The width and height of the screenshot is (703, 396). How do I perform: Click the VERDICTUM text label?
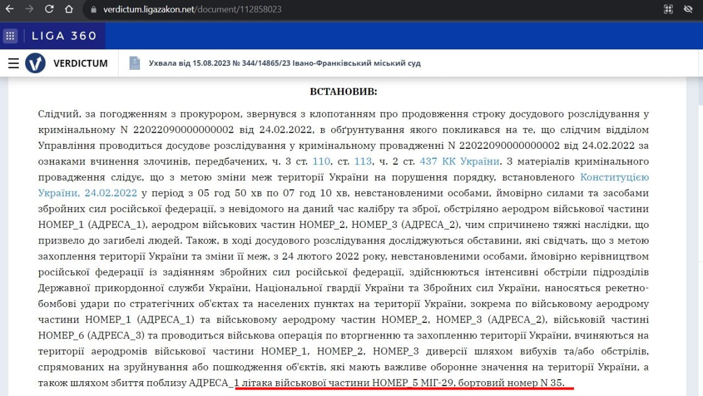pos(80,63)
